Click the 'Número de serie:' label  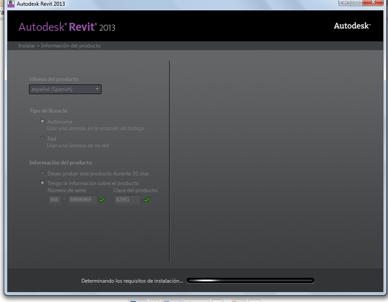(67, 190)
